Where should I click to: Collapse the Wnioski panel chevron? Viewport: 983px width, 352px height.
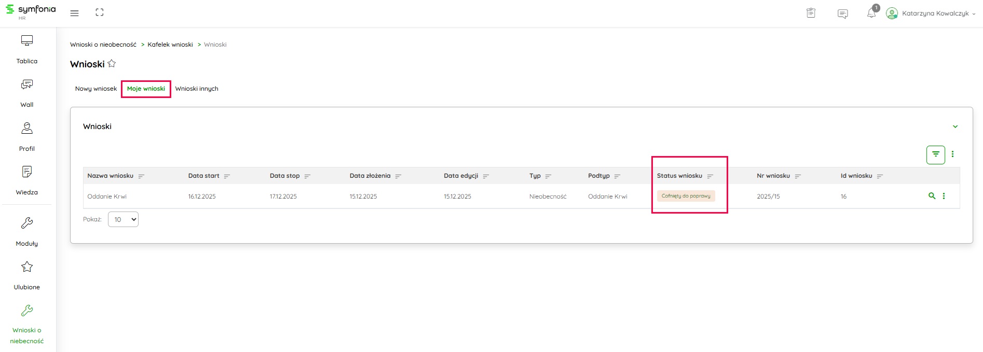pos(955,126)
